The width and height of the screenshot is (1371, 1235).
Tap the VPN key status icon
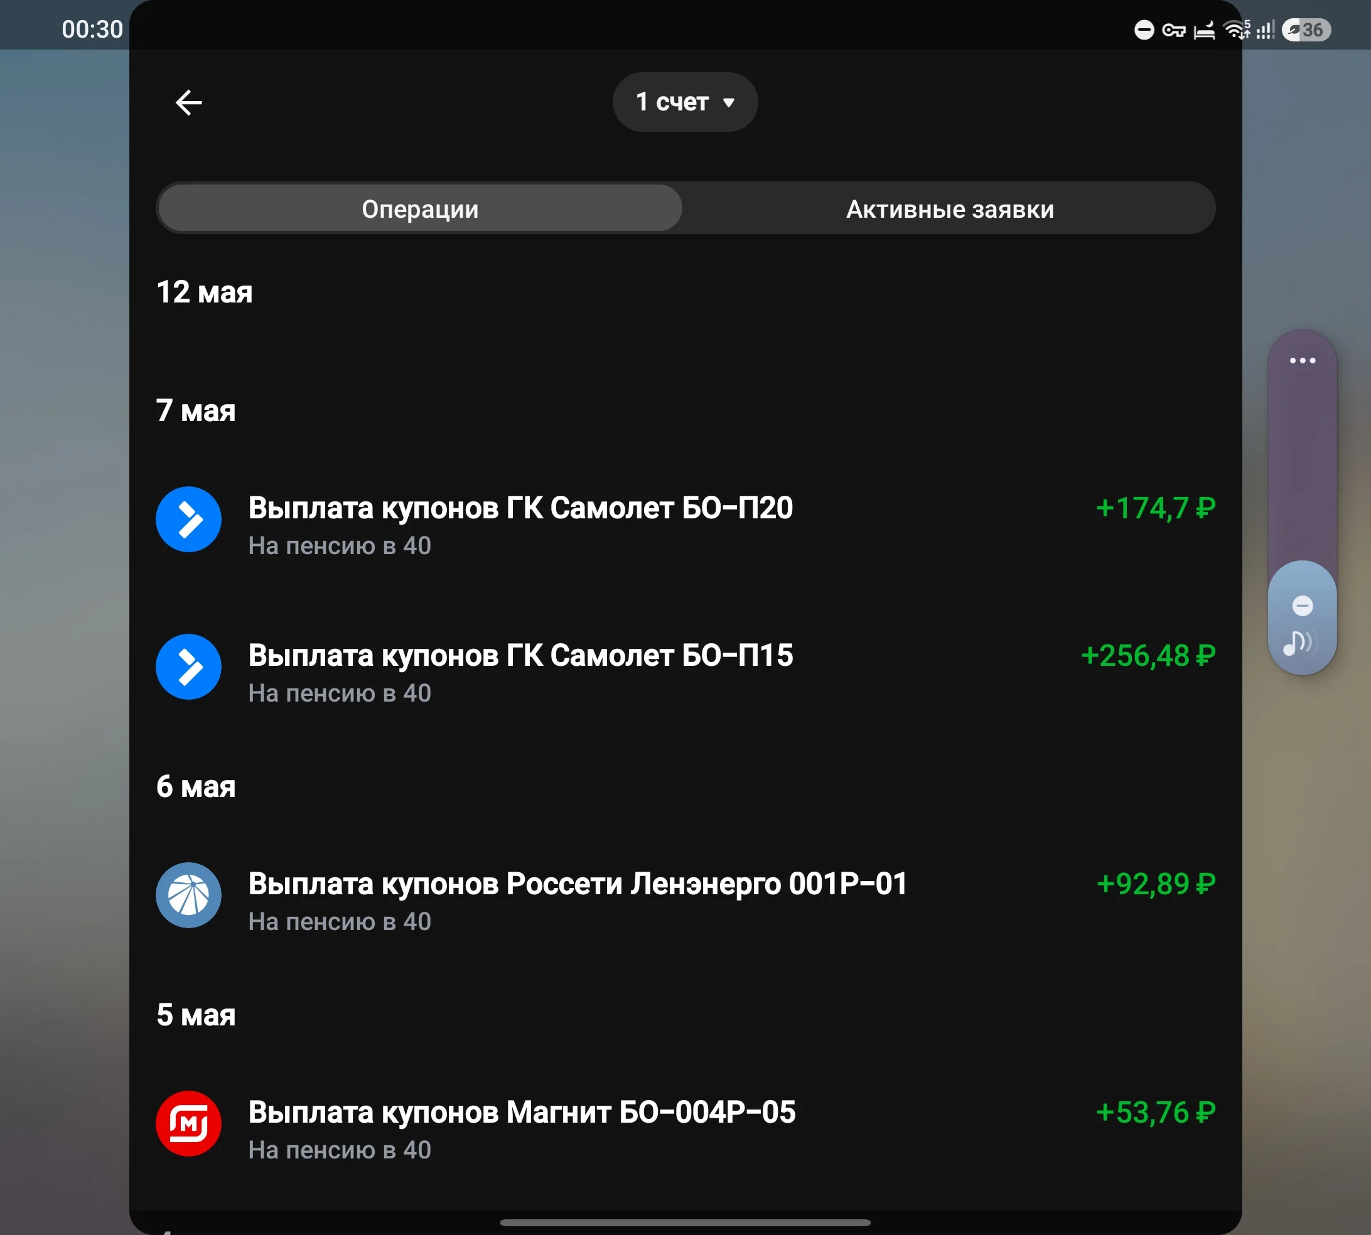(1173, 30)
